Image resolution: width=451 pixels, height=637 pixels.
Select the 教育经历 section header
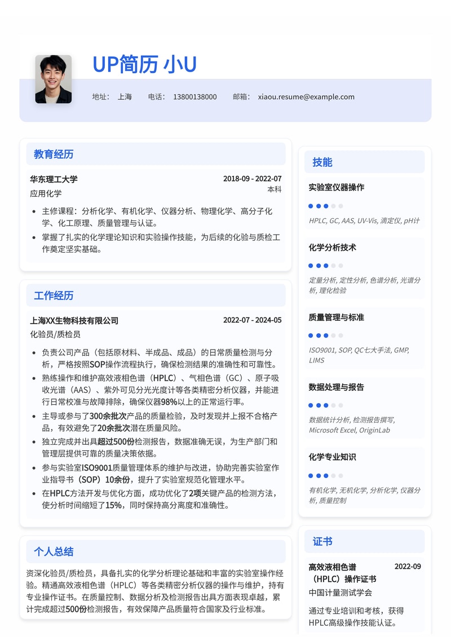pyautogui.click(x=53, y=154)
